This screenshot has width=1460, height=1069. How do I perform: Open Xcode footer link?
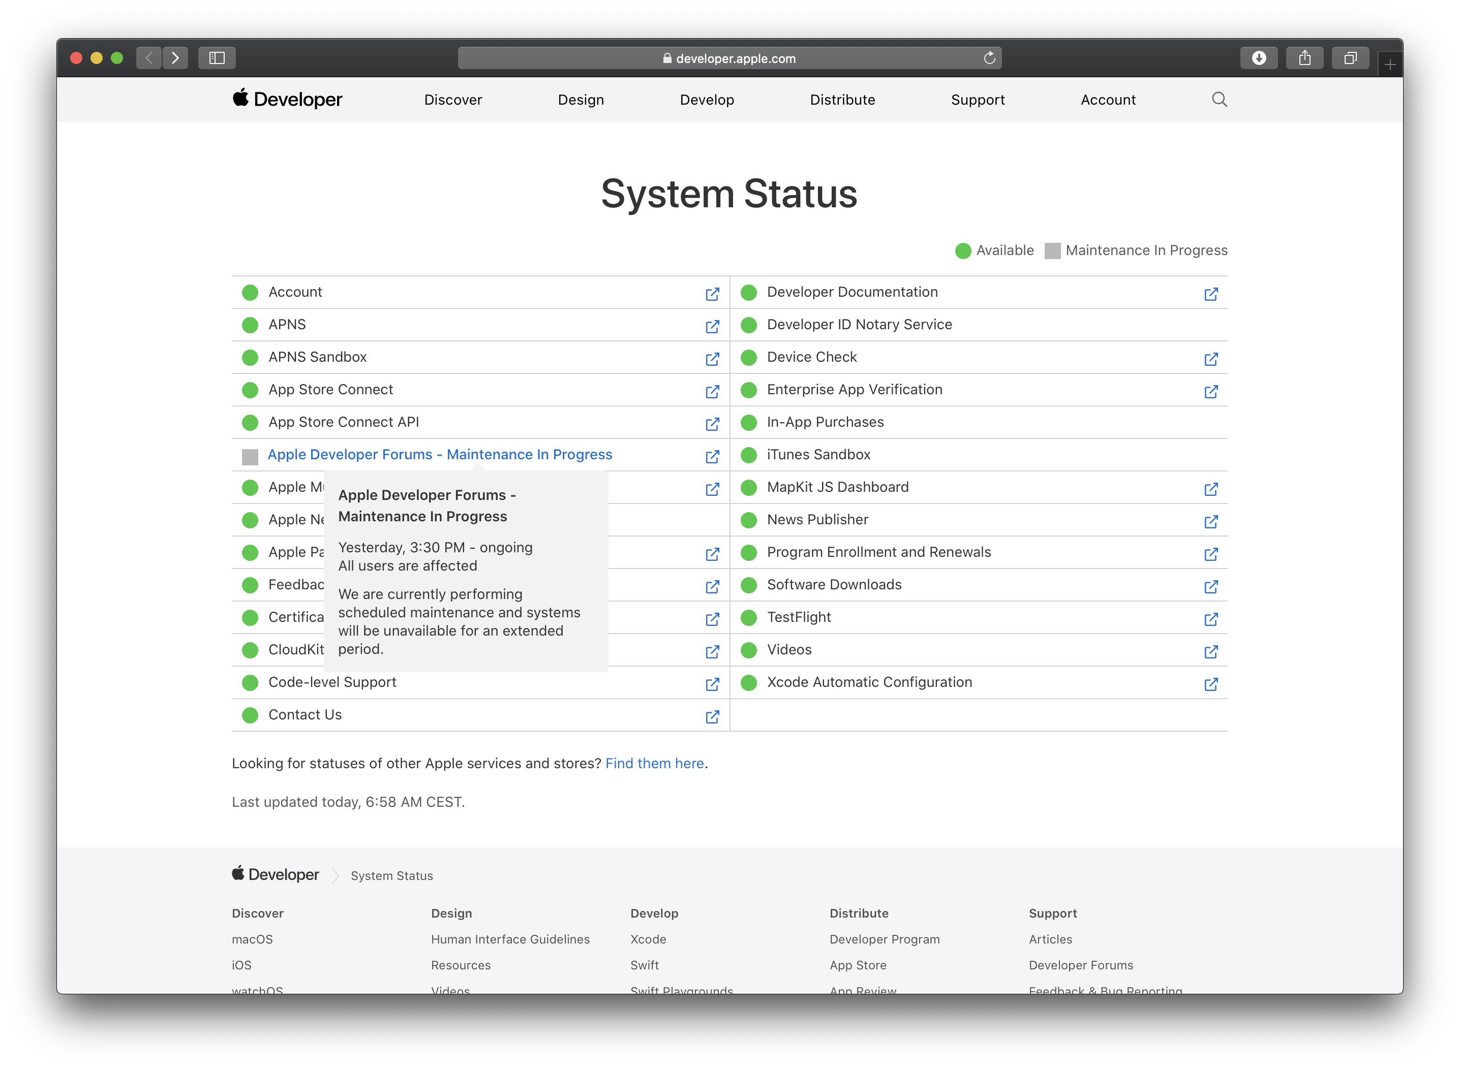[648, 939]
